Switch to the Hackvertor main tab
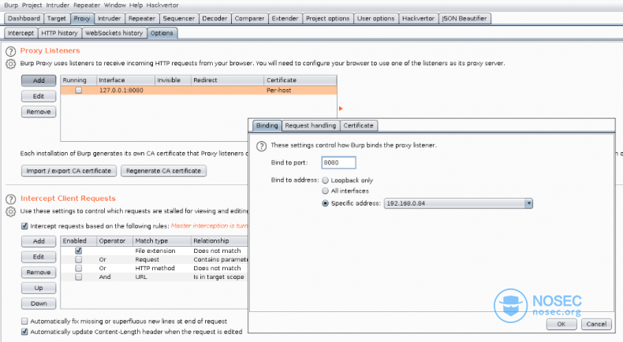Viewport: 623px width, 342px height. (x=419, y=18)
